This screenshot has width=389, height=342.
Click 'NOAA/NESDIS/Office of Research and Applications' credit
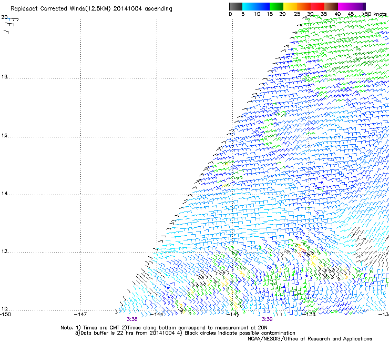(310, 339)
